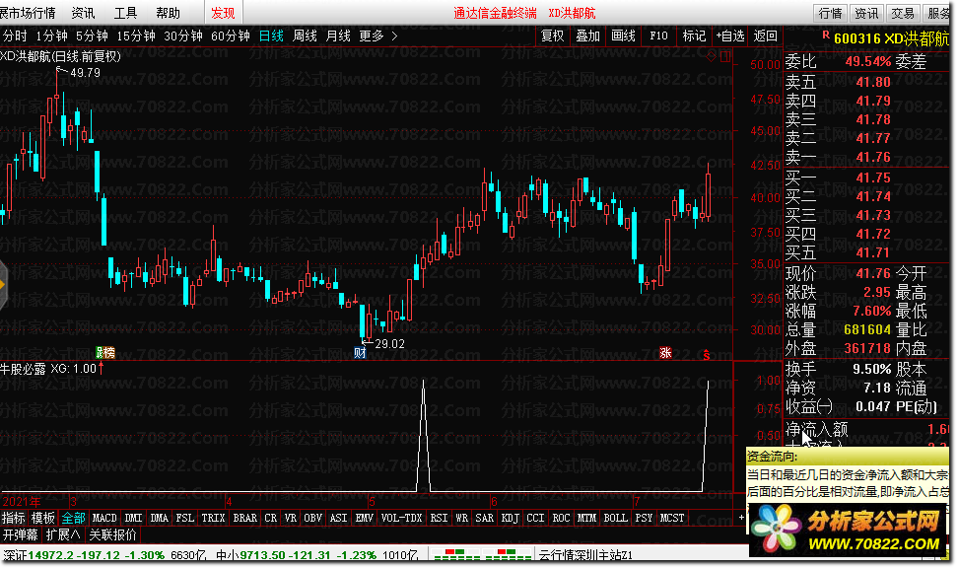Click the 行情 button at top right
Viewport: 958px width, 568px height.
pyautogui.click(x=830, y=13)
